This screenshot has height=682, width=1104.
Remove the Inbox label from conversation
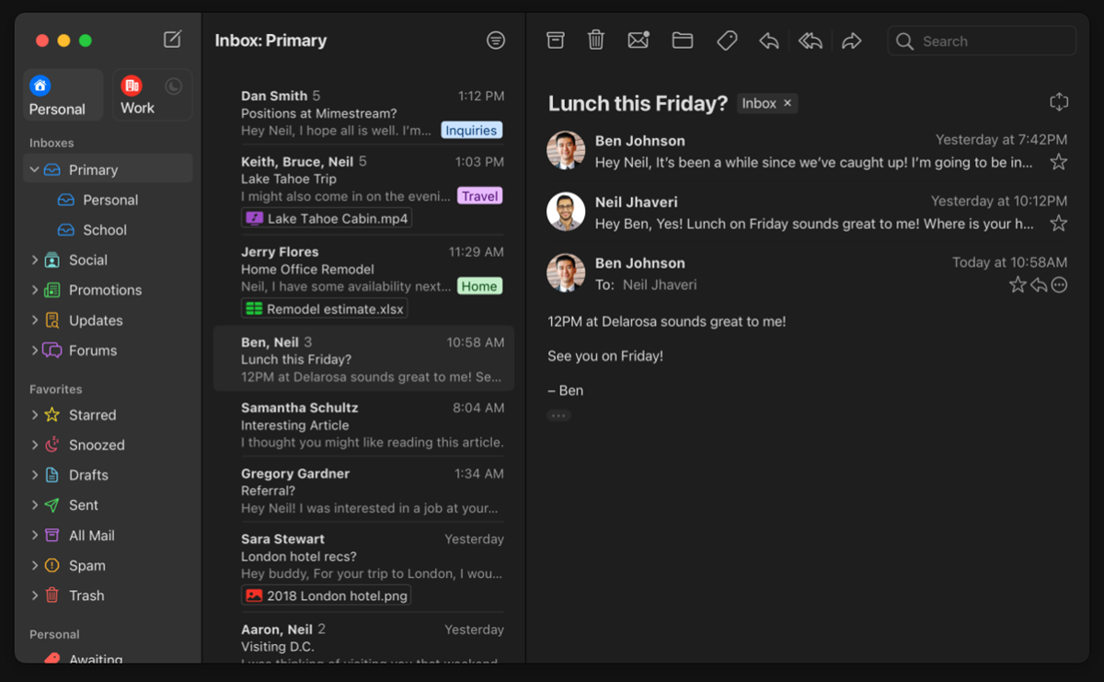coord(788,103)
